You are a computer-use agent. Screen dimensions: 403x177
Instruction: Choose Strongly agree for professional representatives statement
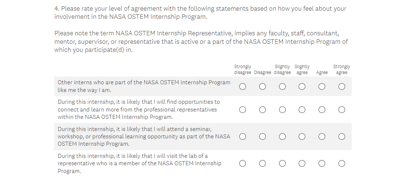pyautogui.click(x=342, y=110)
